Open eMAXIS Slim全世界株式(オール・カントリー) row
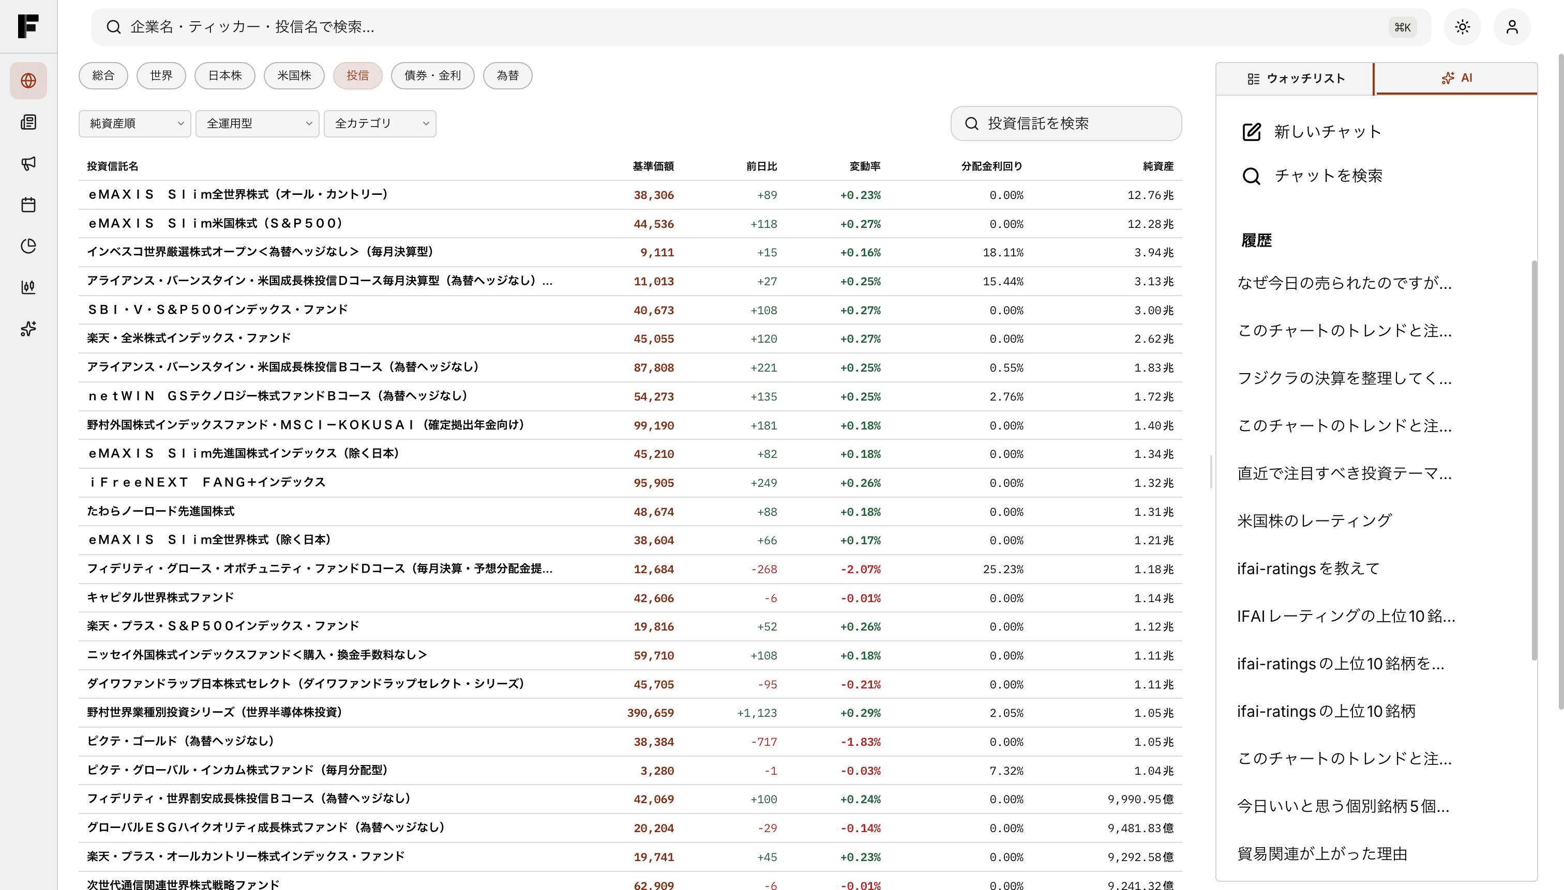 point(630,195)
